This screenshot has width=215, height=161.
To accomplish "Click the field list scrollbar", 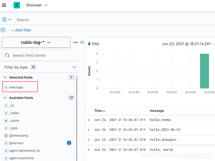I will click(x=77, y=118).
